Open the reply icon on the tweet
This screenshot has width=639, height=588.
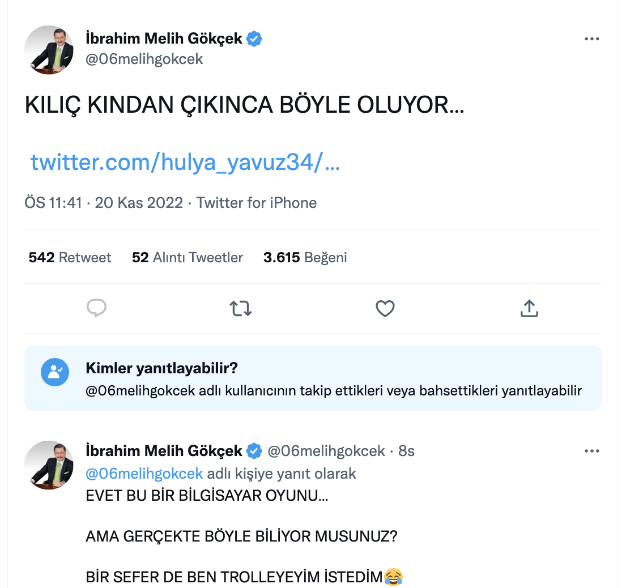point(96,308)
